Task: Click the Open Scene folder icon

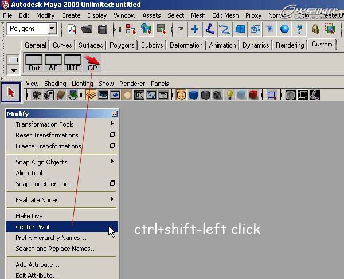Action: click(87, 29)
